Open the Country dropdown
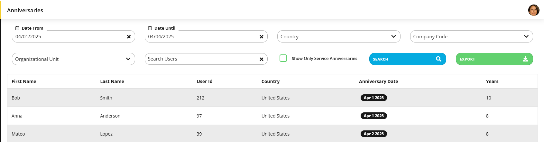This screenshot has height=142, width=544. coord(339,36)
